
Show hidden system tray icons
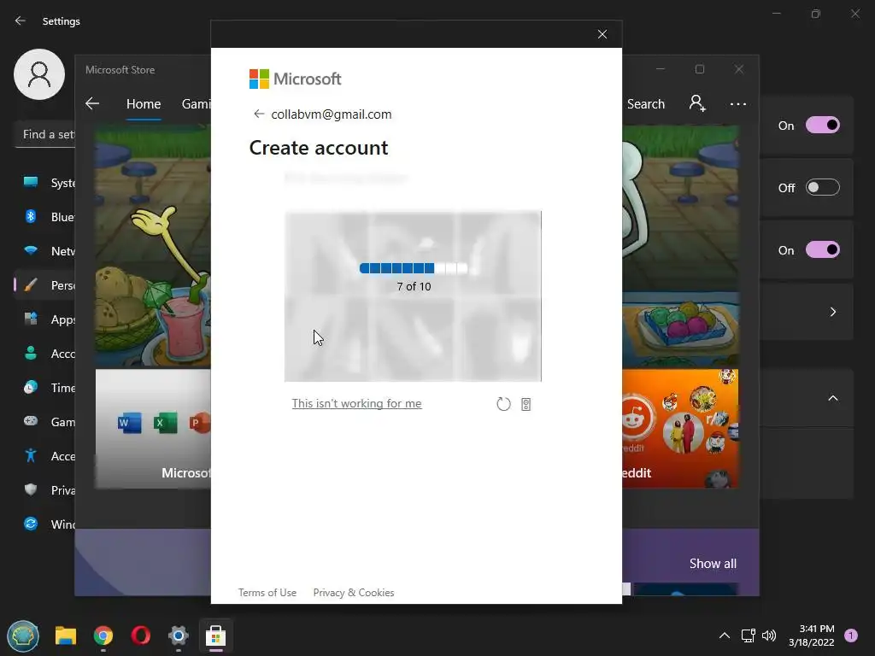pos(725,635)
